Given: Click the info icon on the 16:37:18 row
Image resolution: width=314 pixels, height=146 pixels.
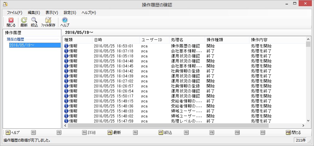Looking at the screenshot, I should point(66,51).
